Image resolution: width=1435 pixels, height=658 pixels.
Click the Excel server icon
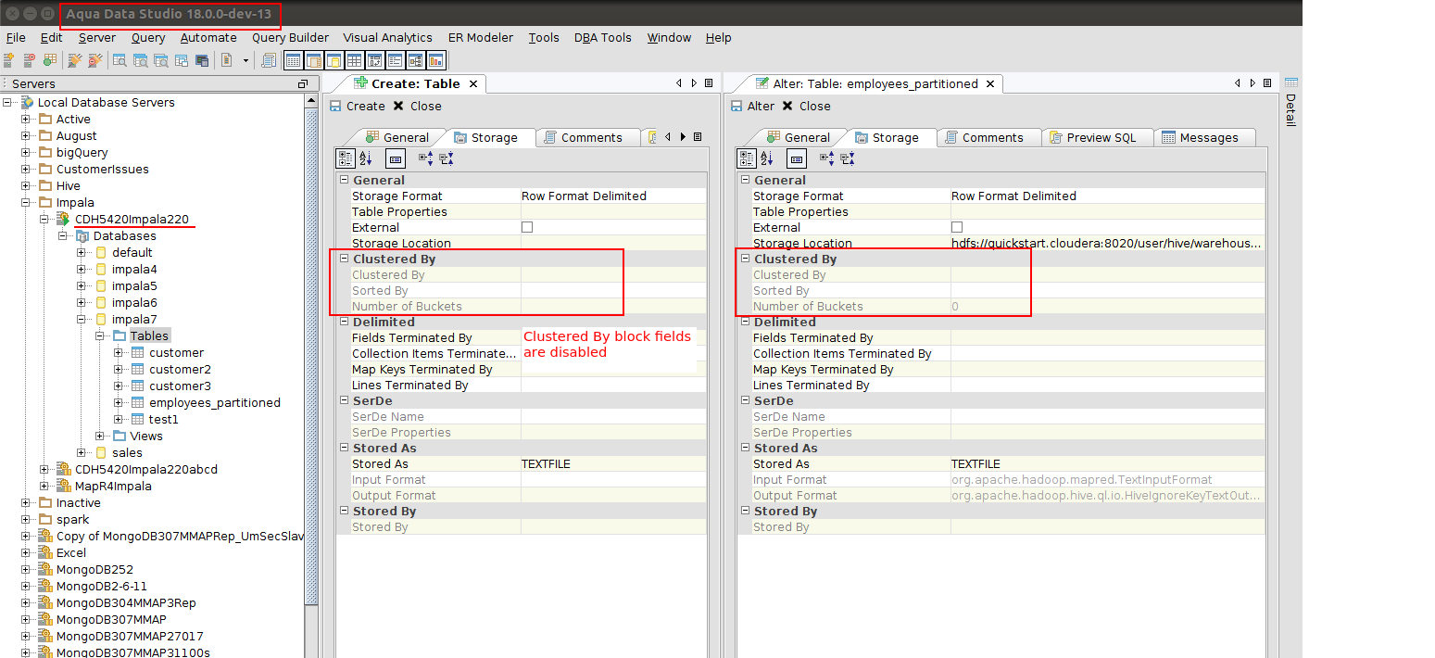[x=45, y=552]
